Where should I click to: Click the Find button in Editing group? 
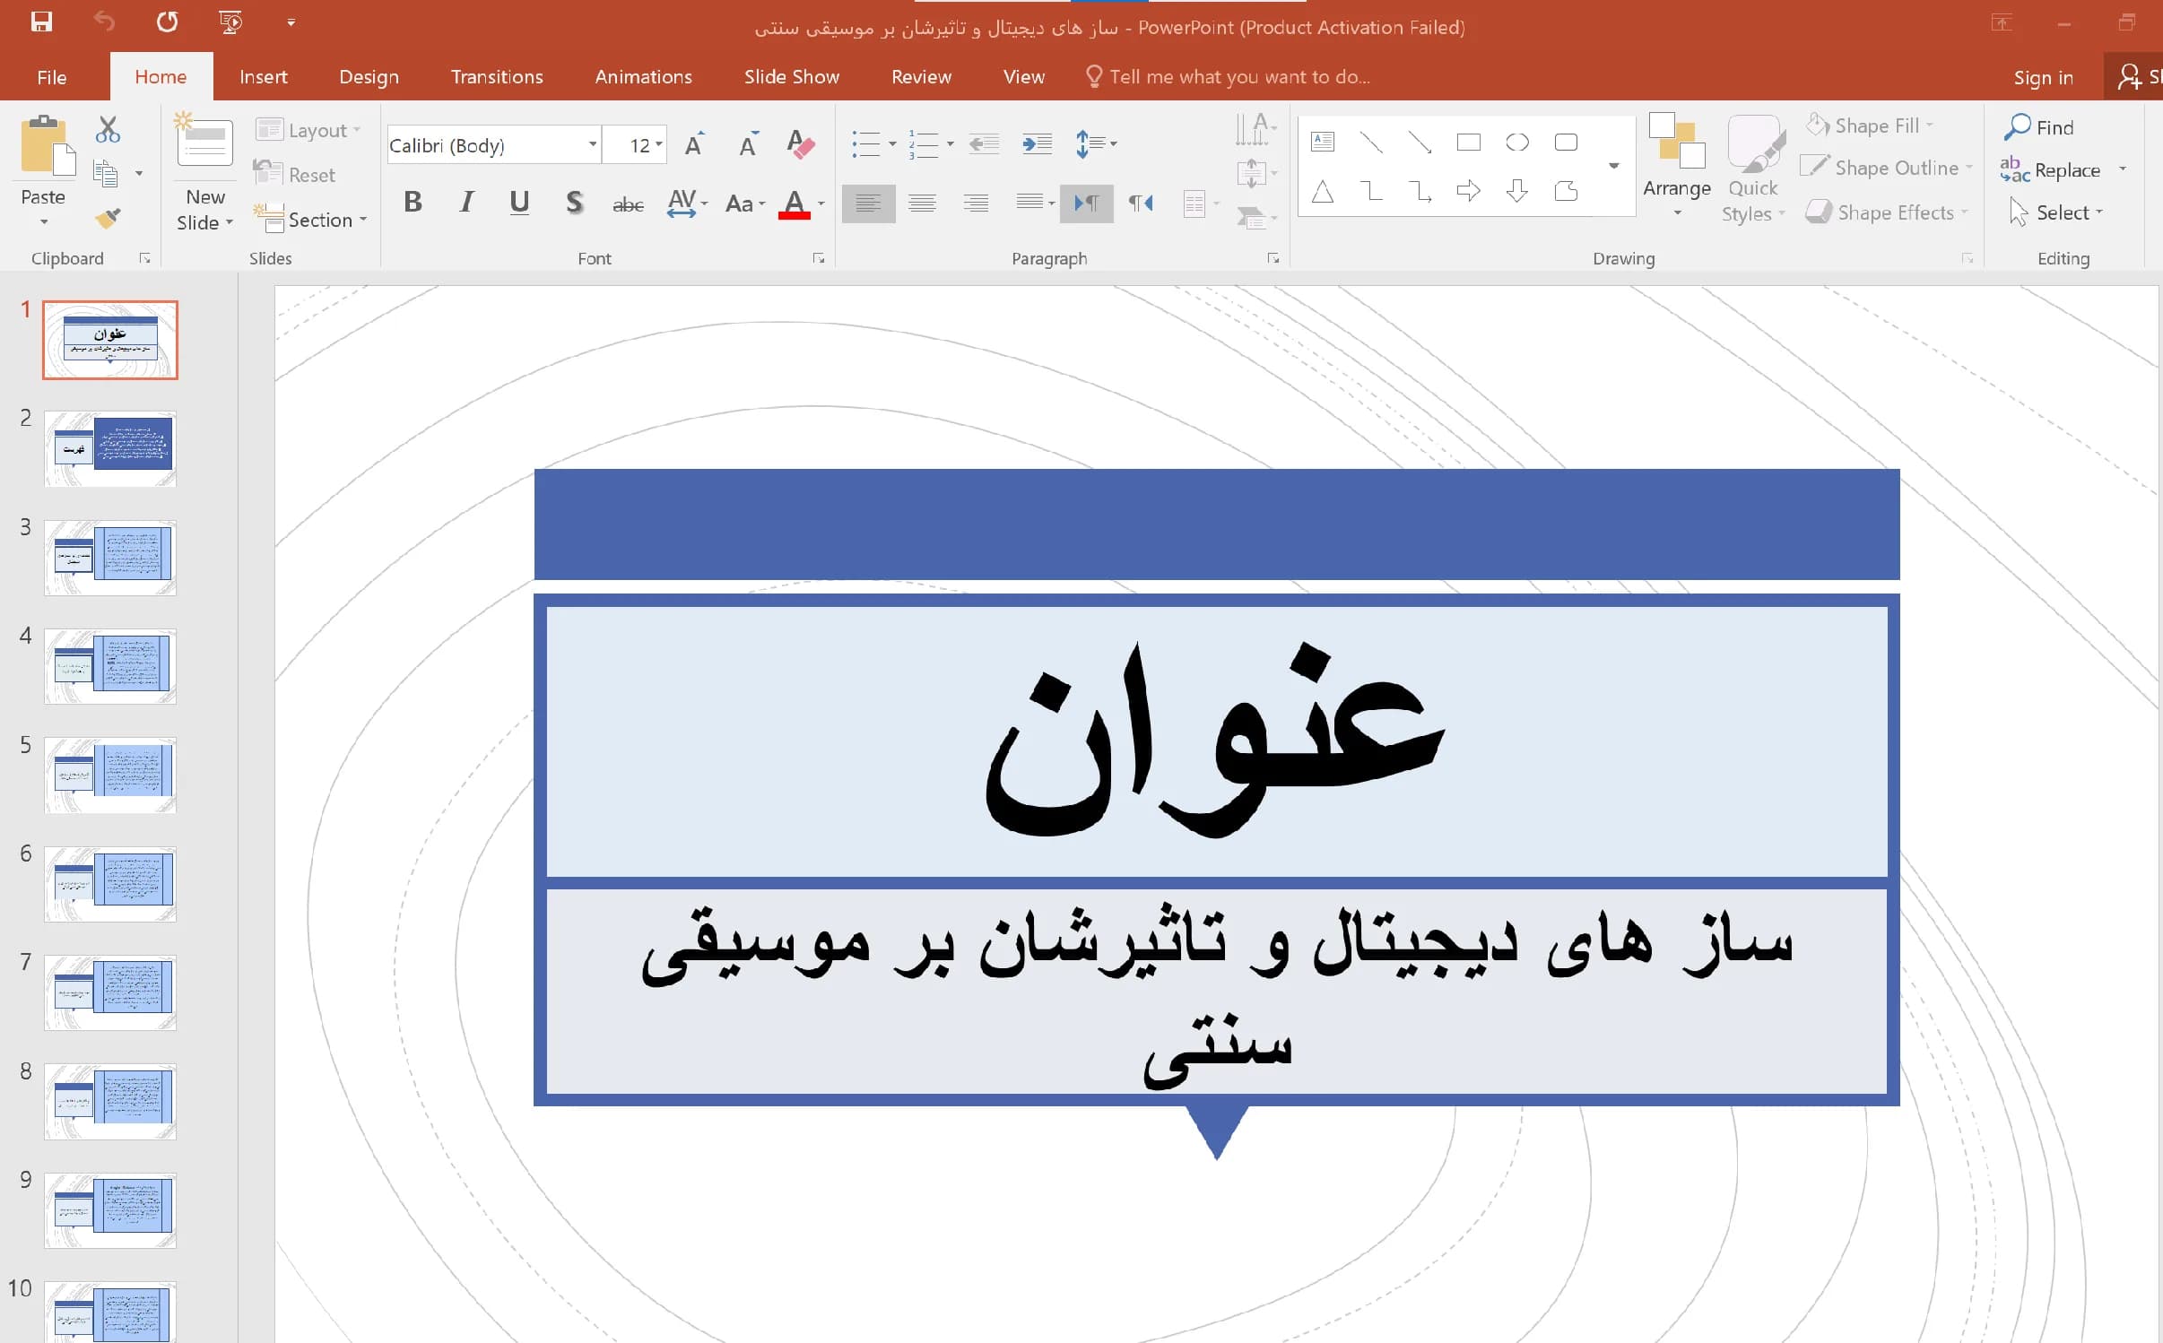tap(2039, 127)
